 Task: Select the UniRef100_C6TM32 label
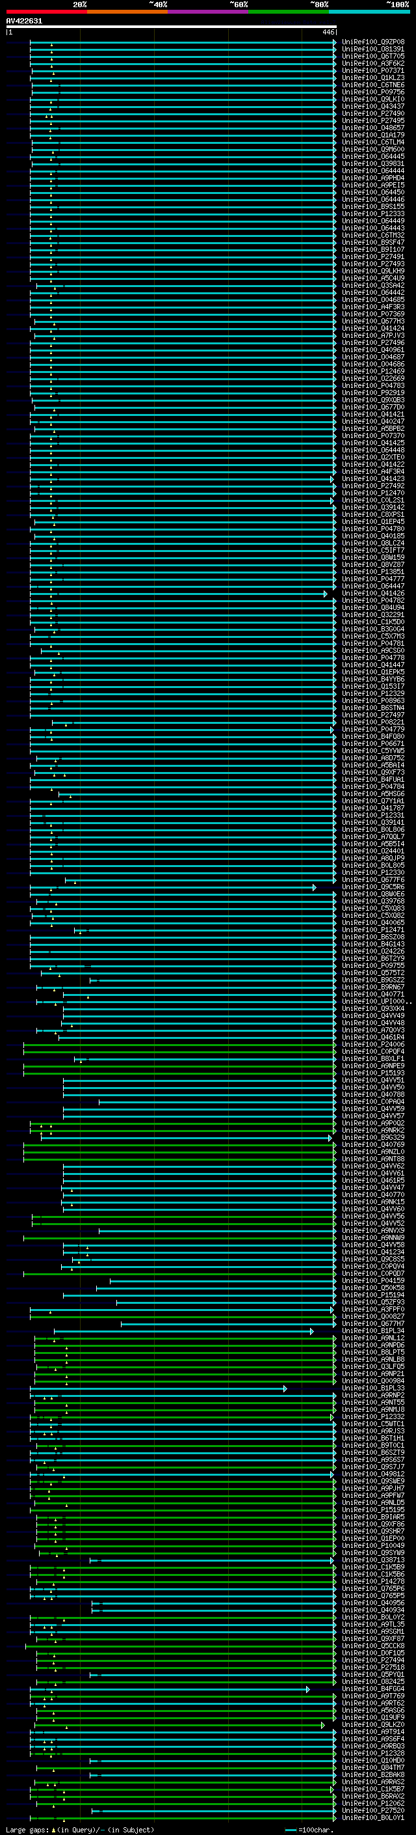tap(372, 235)
